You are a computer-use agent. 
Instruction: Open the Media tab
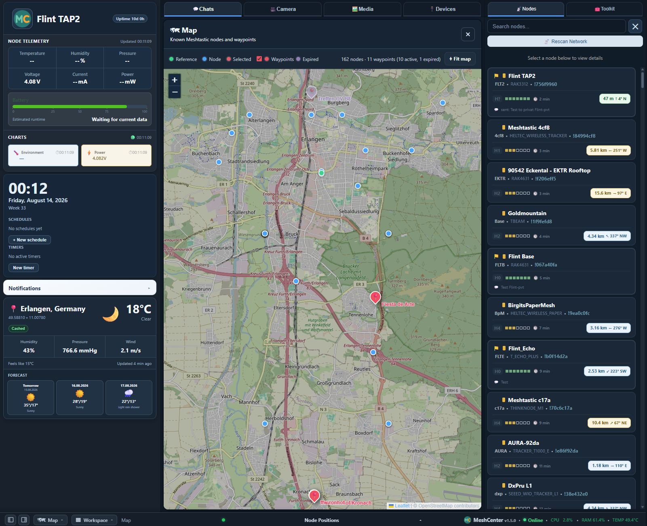click(x=362, y=9)
